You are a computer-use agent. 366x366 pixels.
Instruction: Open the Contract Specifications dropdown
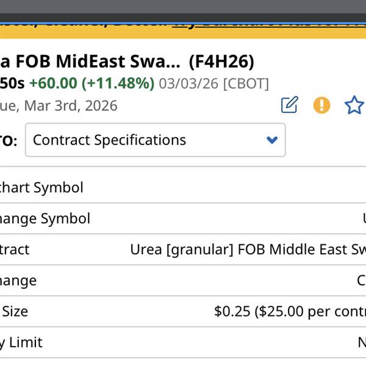(155, 140)
